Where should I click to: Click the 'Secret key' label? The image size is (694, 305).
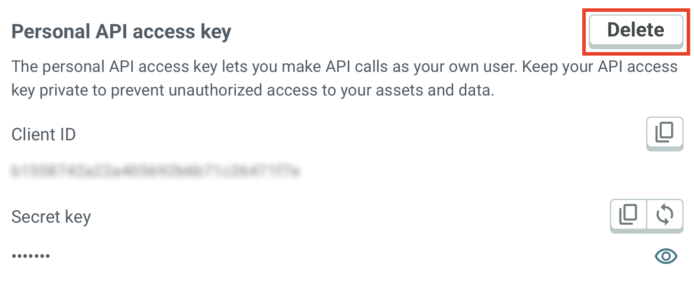tap(51, 217)
